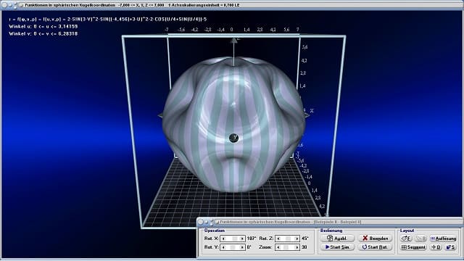Click the 'Winkel v' range text

[43, 34]
